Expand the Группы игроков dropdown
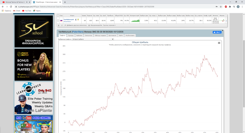Viewport: 245px width, 133px height. click(x=109, y=25)
